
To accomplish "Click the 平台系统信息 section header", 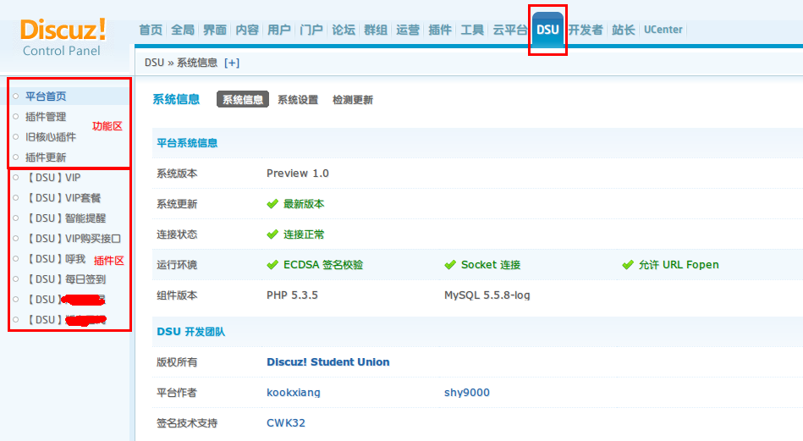I will coord(187,143).
